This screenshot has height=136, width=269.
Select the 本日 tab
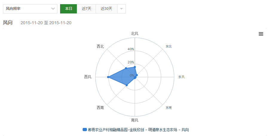pos(68,9)
